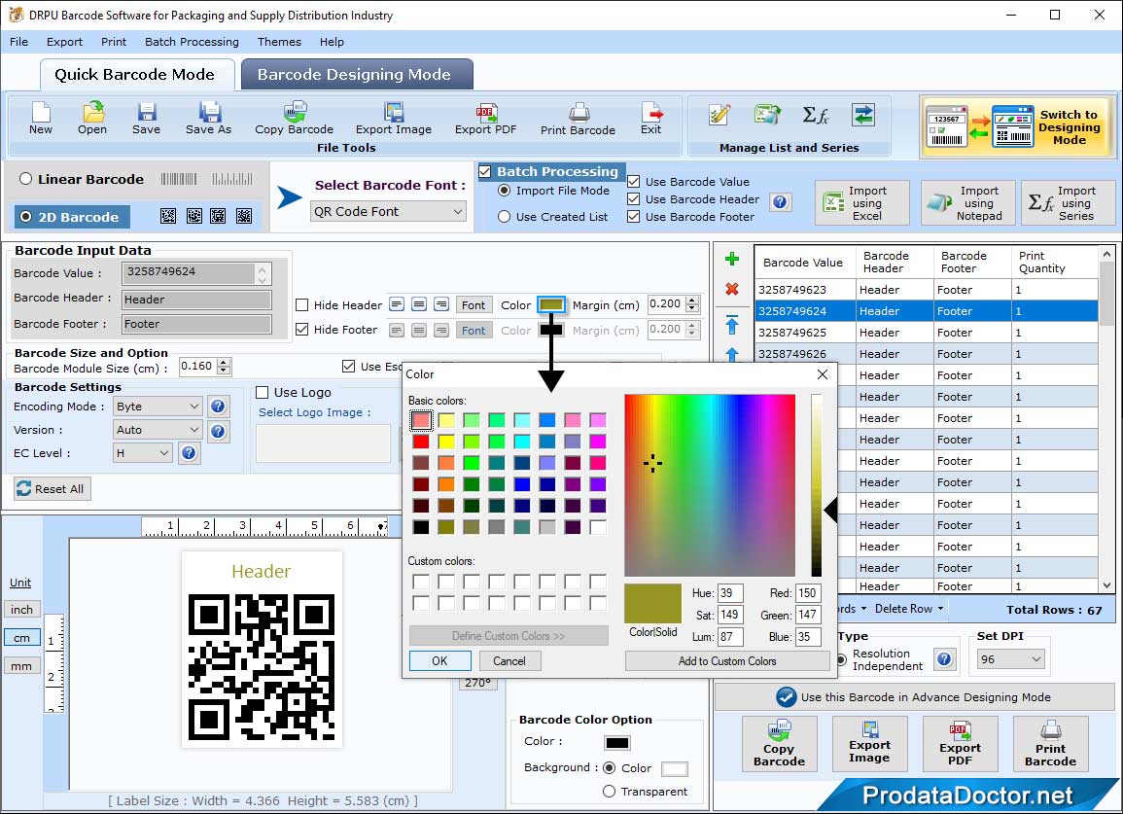Open the EC Level dropdown

[143, 453]
